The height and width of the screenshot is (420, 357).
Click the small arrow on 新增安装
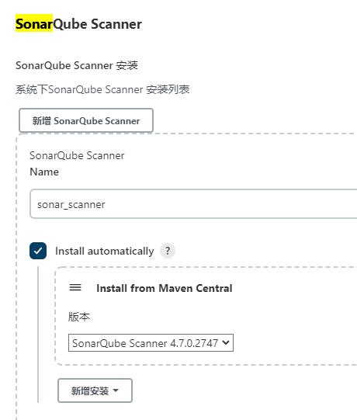click(116, 390)
